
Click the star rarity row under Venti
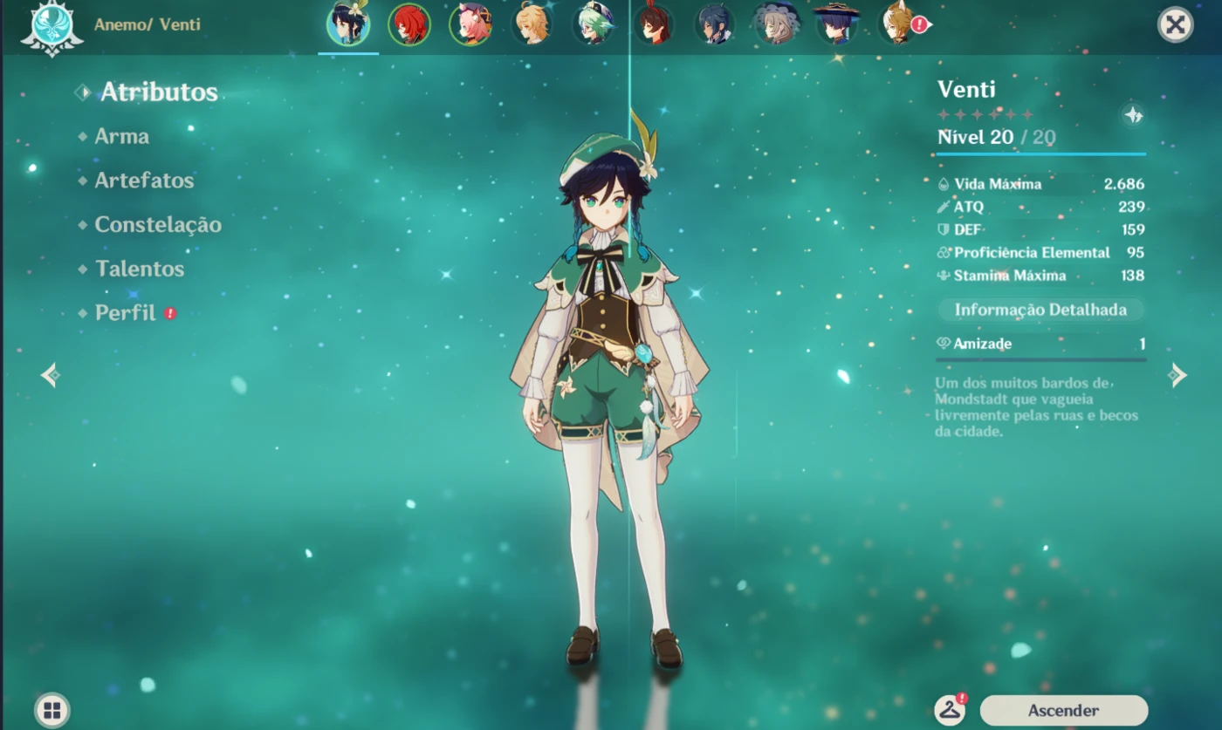pos(985,114)
